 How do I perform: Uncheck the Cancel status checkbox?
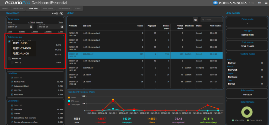click(x=12, y=114)
